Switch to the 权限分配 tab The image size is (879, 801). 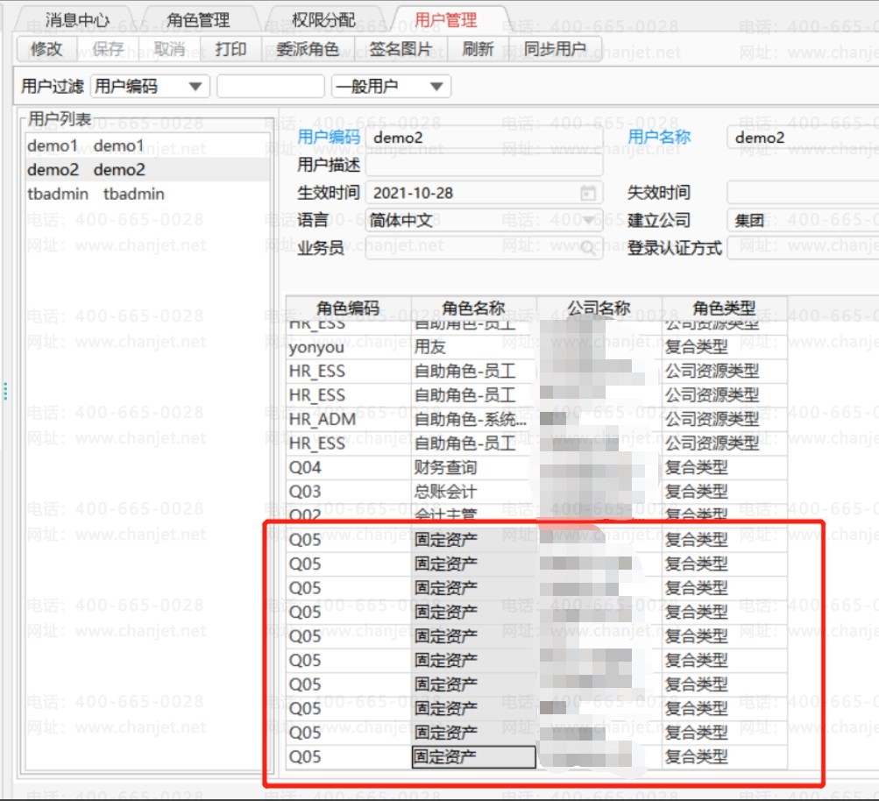click(x=323, y=19)
